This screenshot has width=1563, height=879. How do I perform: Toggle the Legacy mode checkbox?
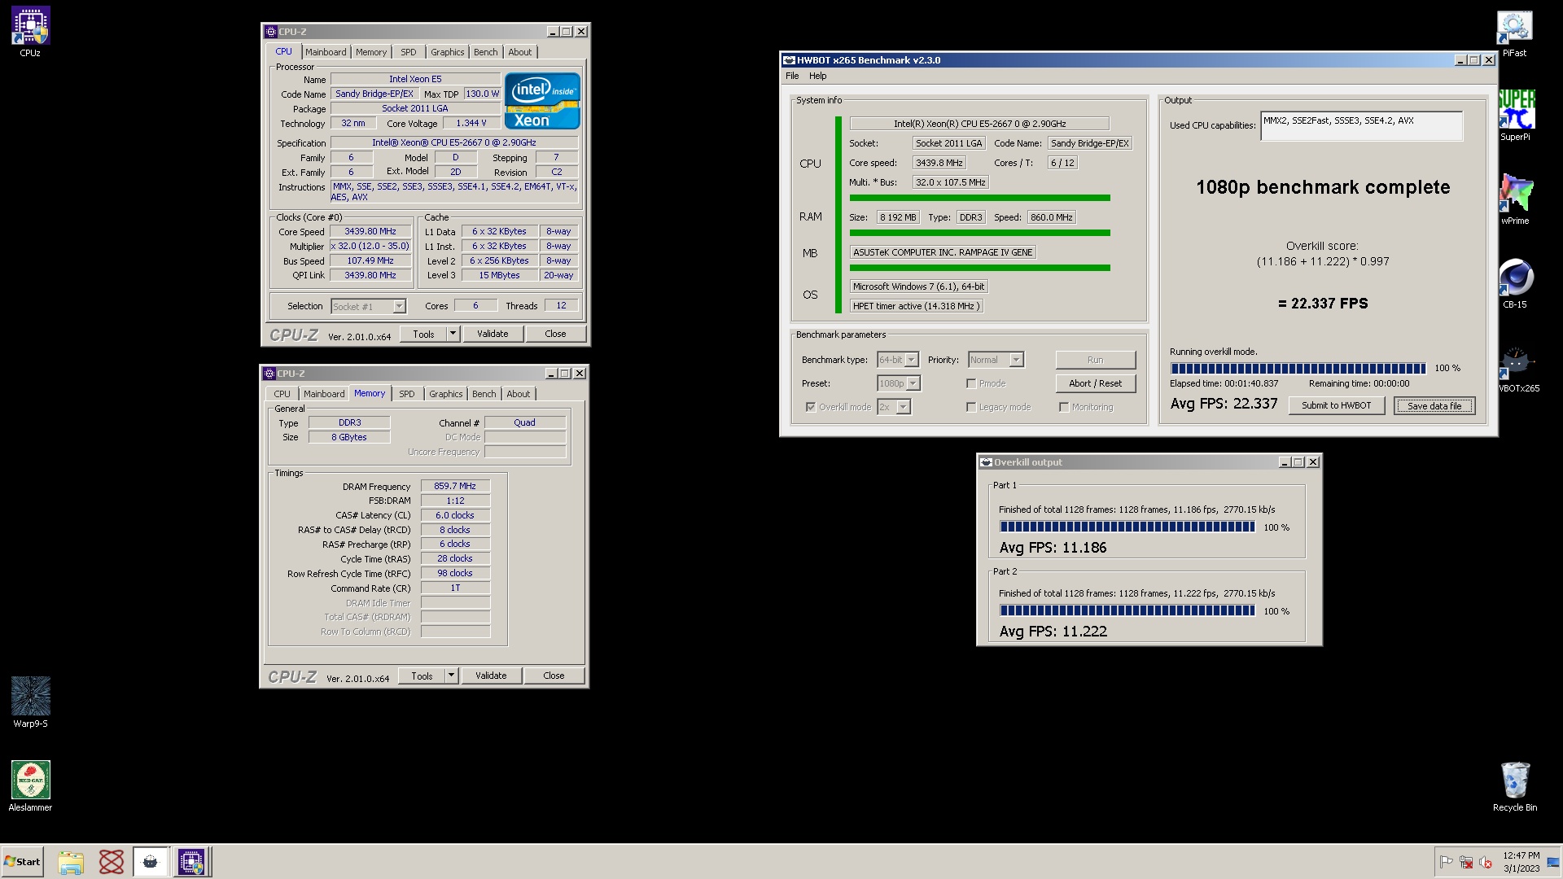coord(971,407)
